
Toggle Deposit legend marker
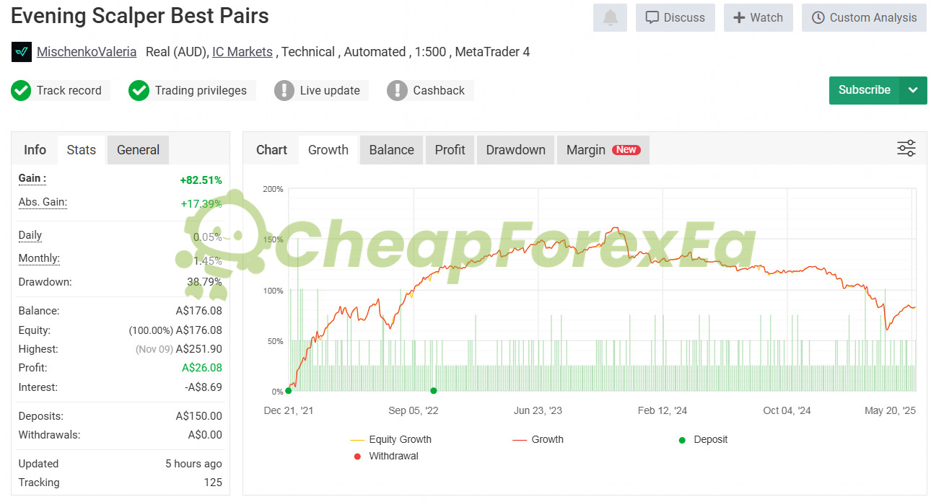click(702, 439)
